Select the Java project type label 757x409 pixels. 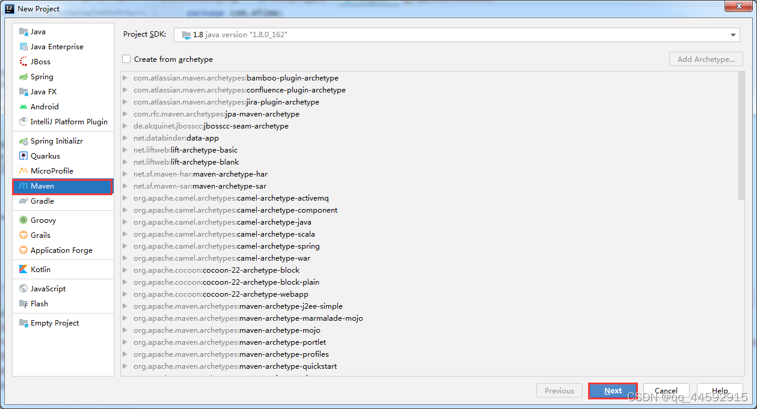click(x=38, y=32)
